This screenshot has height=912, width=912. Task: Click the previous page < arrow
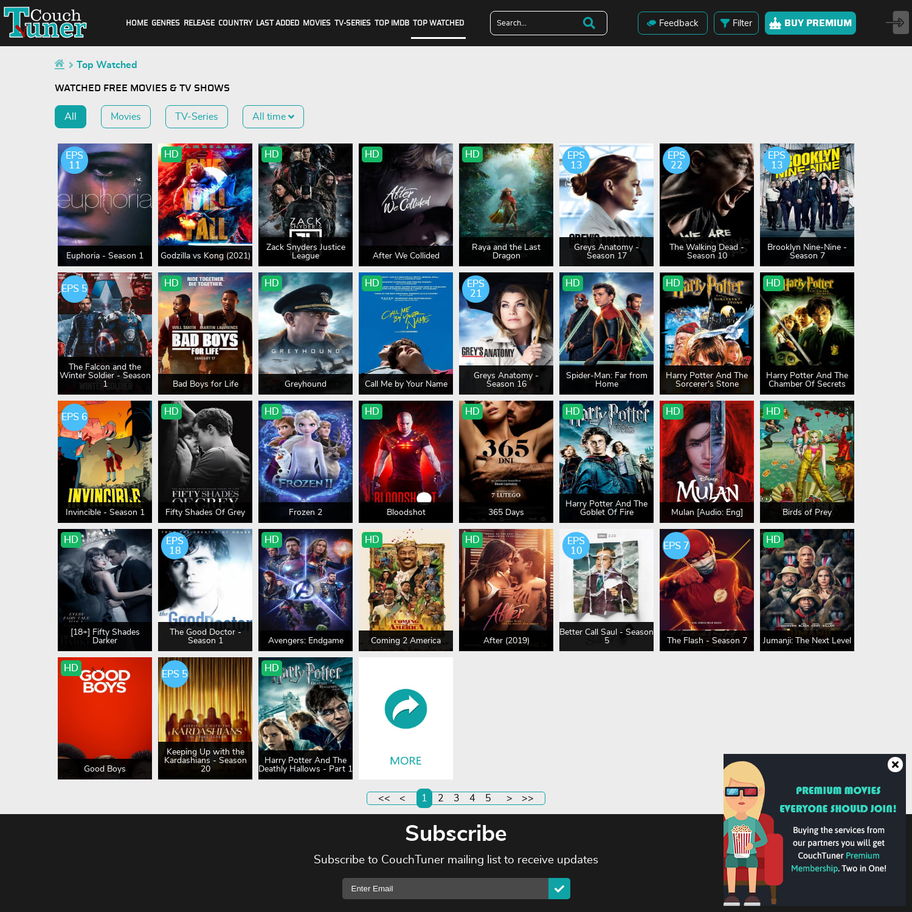click(402, 798)
